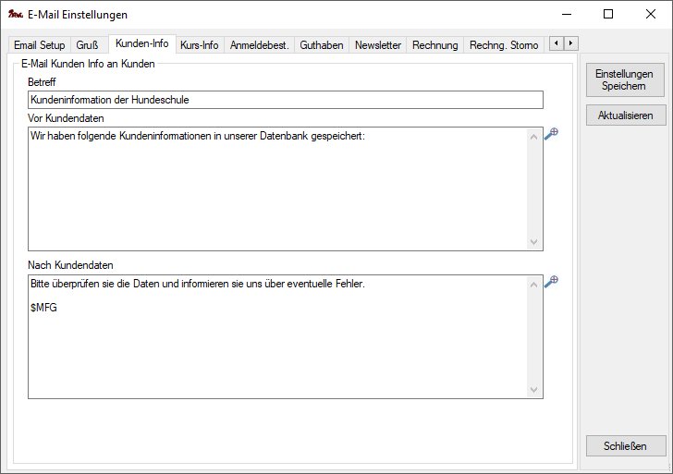673x474 pixels.
Task: Click magnifier icon beside Nach Kundendaten field
Action: point(551,282)
